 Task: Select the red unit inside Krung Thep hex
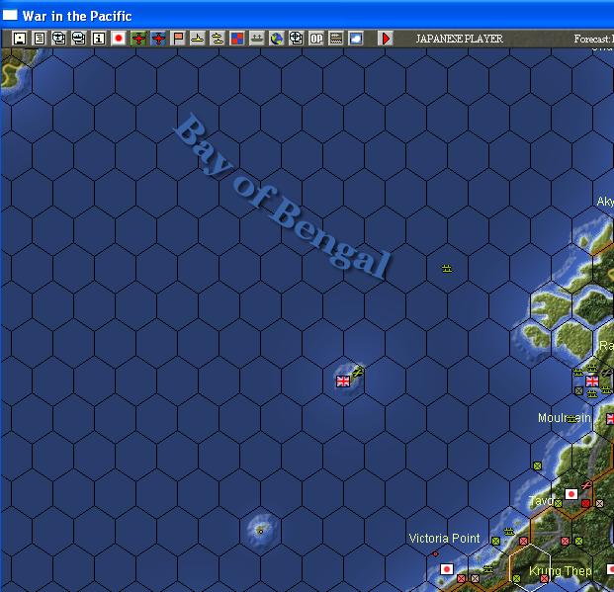(544, 578)
